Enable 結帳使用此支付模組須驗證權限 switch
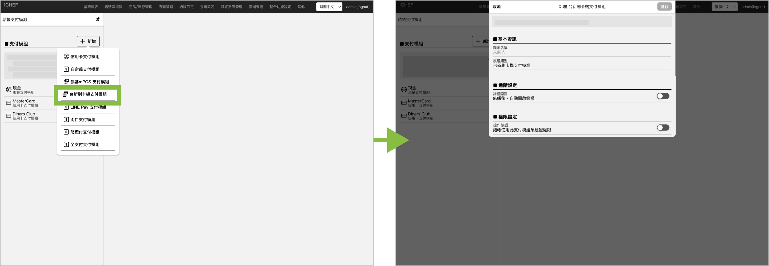The width and height of the screenshot is (769, 266). click(663, 128)
